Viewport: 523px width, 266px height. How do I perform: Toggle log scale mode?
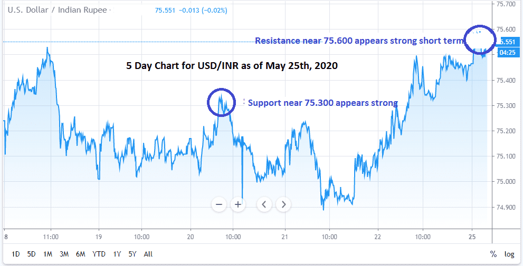509,254
